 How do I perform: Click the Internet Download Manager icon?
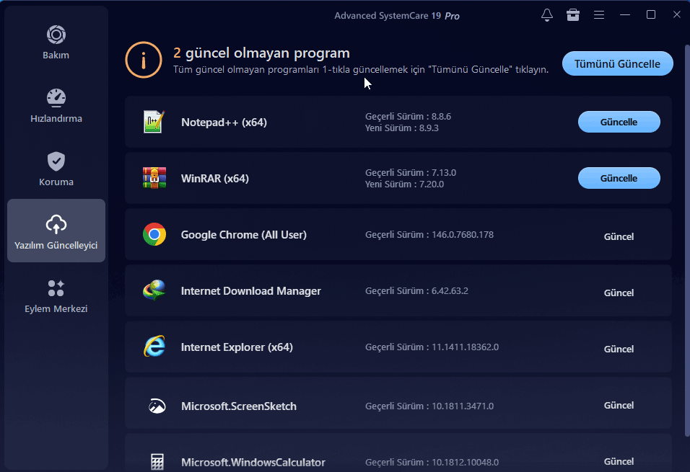[154, 290]
